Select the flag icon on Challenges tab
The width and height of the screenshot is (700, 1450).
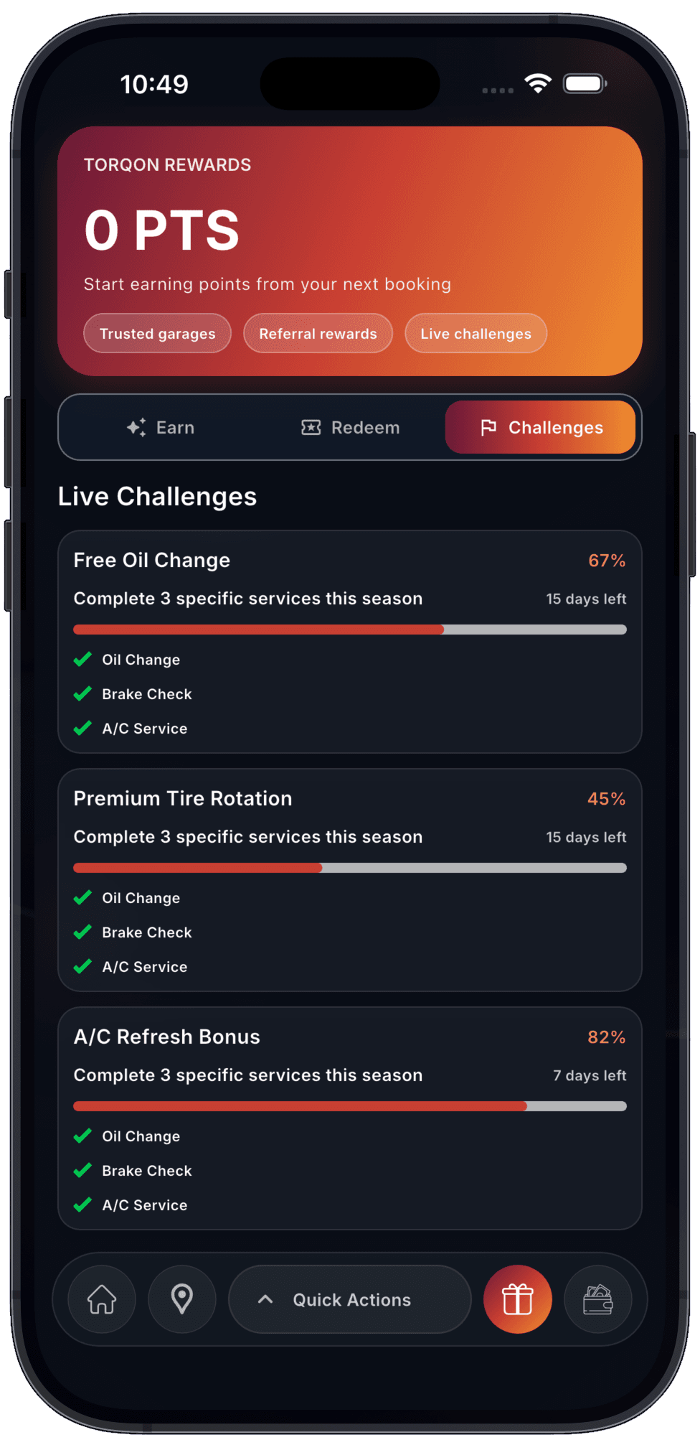[489, 427]
